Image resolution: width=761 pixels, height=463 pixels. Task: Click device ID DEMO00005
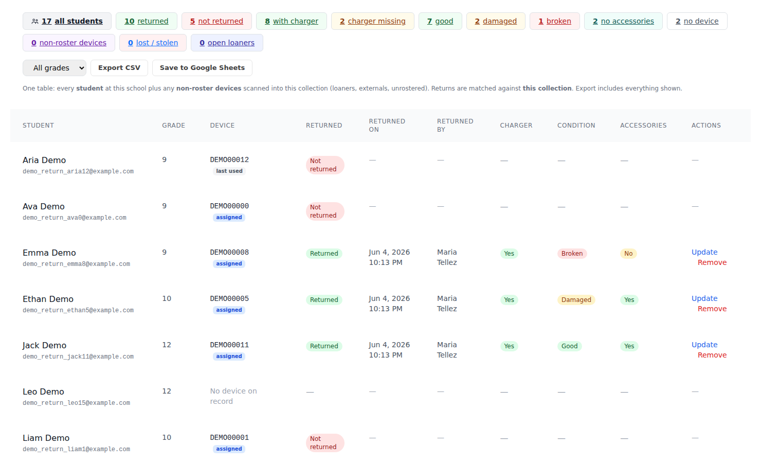(x=229, y=299)
